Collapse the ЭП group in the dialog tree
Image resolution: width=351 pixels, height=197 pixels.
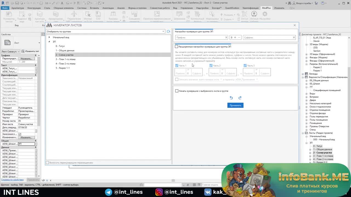coord(49,42)
